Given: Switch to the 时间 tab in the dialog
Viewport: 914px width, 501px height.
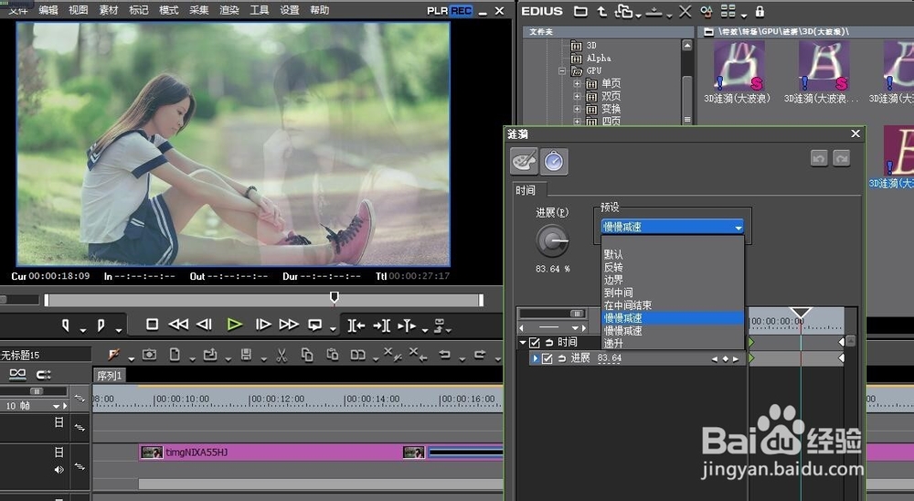Looking at the screenshot, I should tap(526, 190).
